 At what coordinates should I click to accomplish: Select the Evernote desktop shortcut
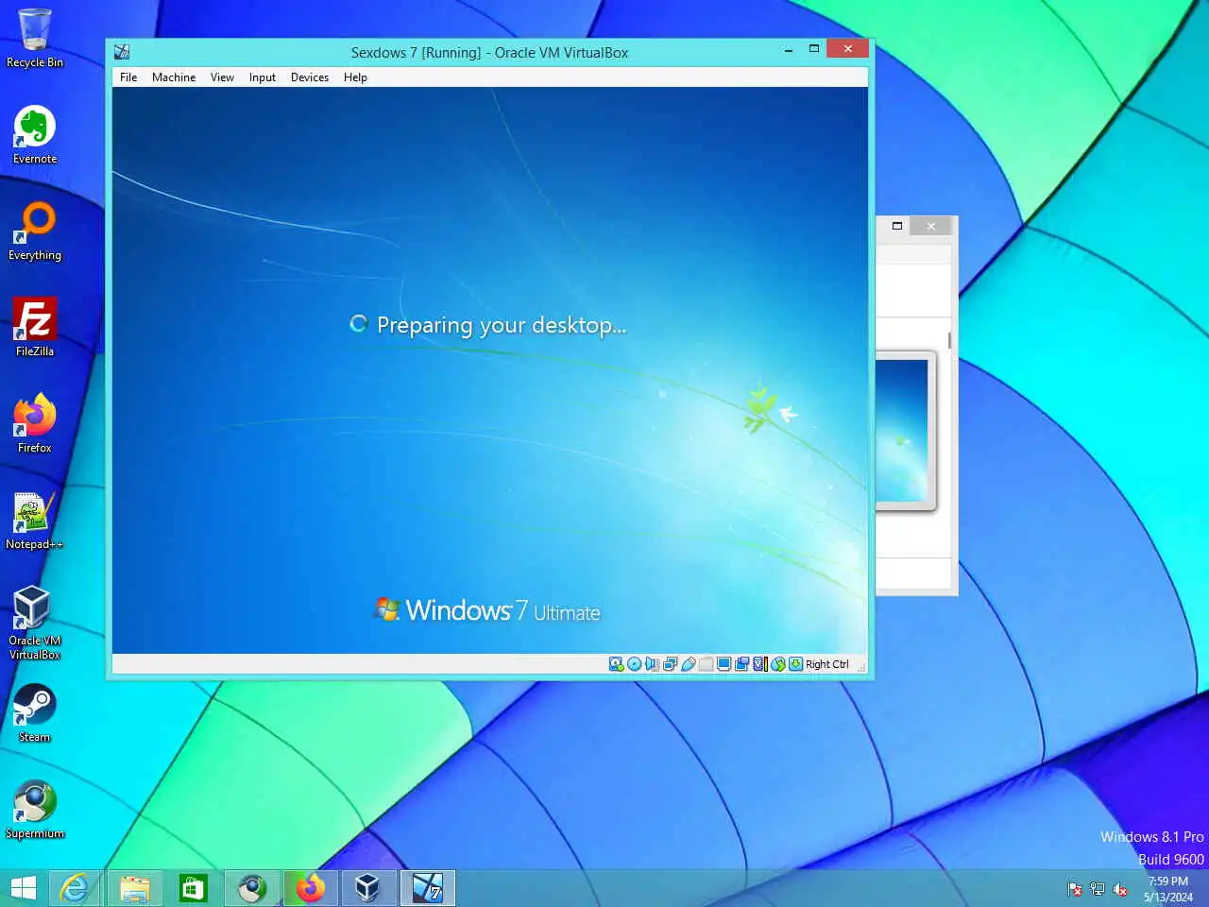coord(35,135)
